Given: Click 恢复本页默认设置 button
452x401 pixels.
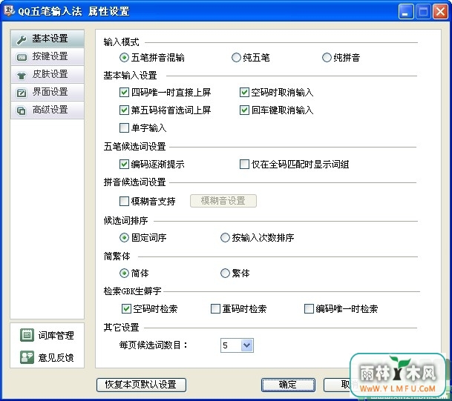Looking at the screenshot, I should (141, 385).
